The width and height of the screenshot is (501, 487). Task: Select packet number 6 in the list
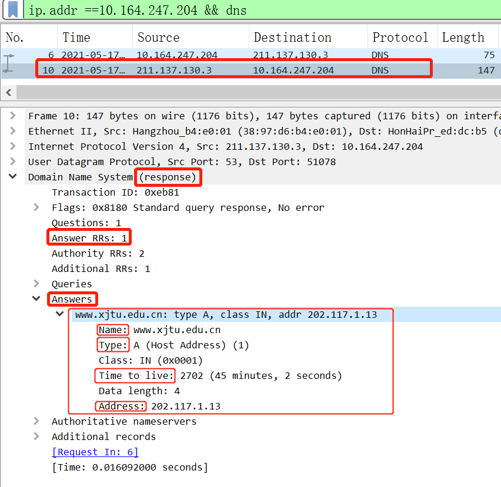coord(176,55)
